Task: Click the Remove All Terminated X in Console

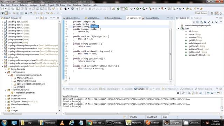Action: (178, 93)
